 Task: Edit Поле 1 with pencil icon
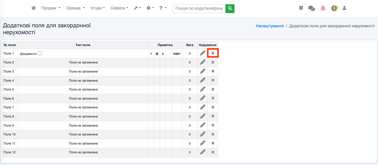click(203, 53)
